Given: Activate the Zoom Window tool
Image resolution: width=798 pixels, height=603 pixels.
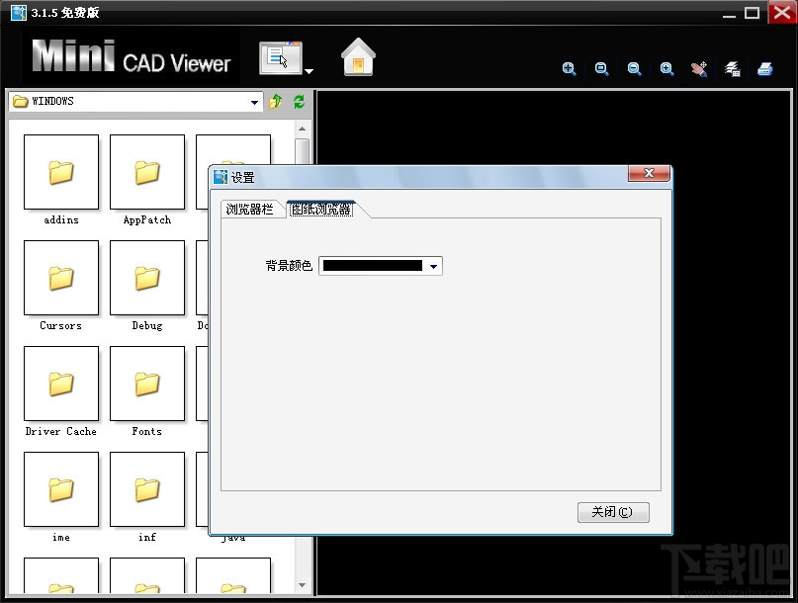Looking at the screenshot, I should tap(601, 69).
